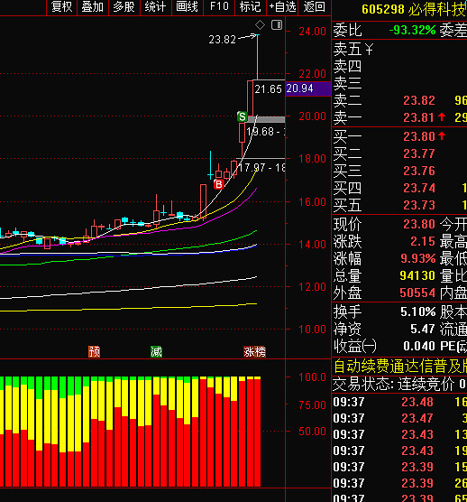Click the 23.82 high price candlestick label
The height and width of the screenshot is (502, 467).
(x=222, y=40)
